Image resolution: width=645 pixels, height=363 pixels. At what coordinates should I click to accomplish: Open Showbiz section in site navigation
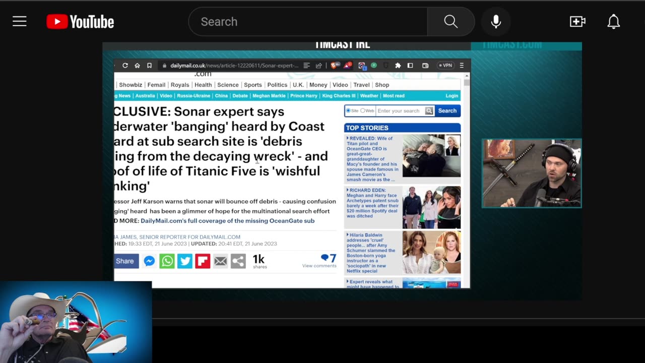131,85
